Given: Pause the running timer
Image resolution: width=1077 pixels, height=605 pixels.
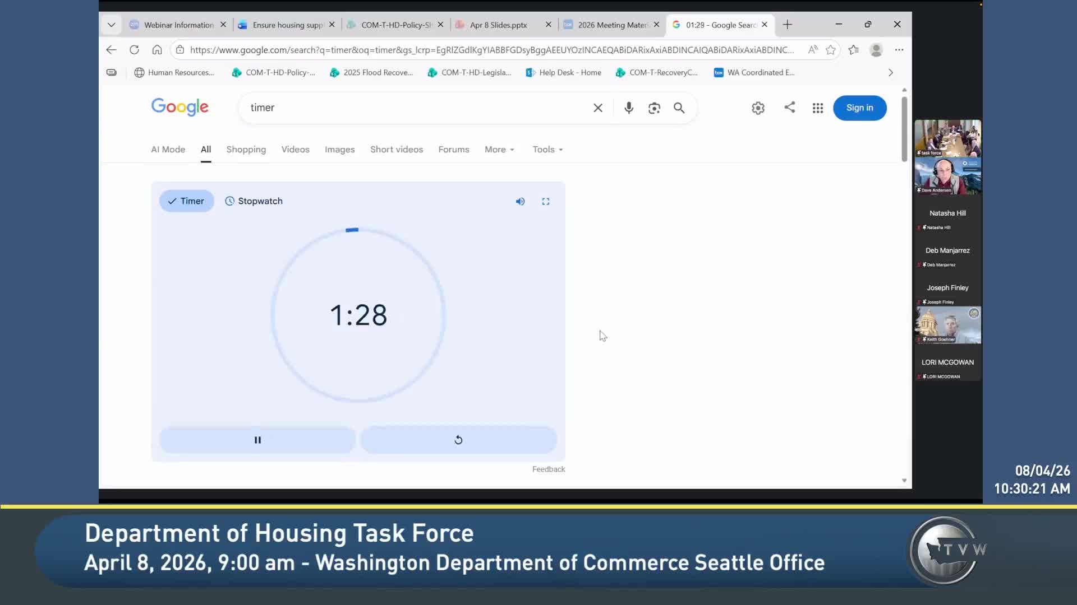Looking at the screenshot, I should pos(257,440).
